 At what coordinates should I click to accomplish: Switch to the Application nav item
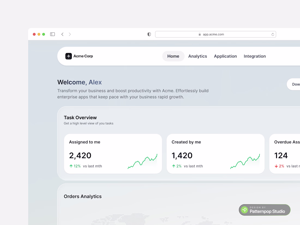225,56
